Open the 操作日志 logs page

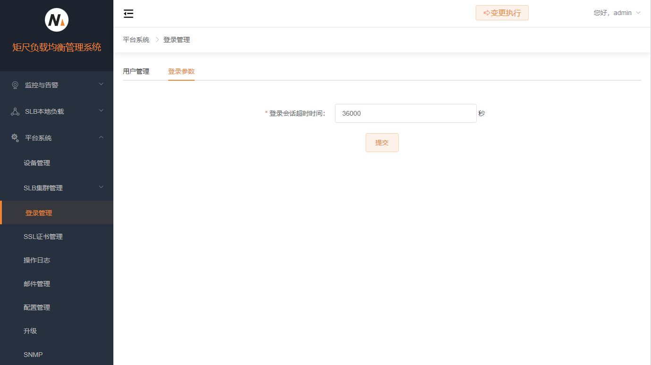tap(37, 260)
